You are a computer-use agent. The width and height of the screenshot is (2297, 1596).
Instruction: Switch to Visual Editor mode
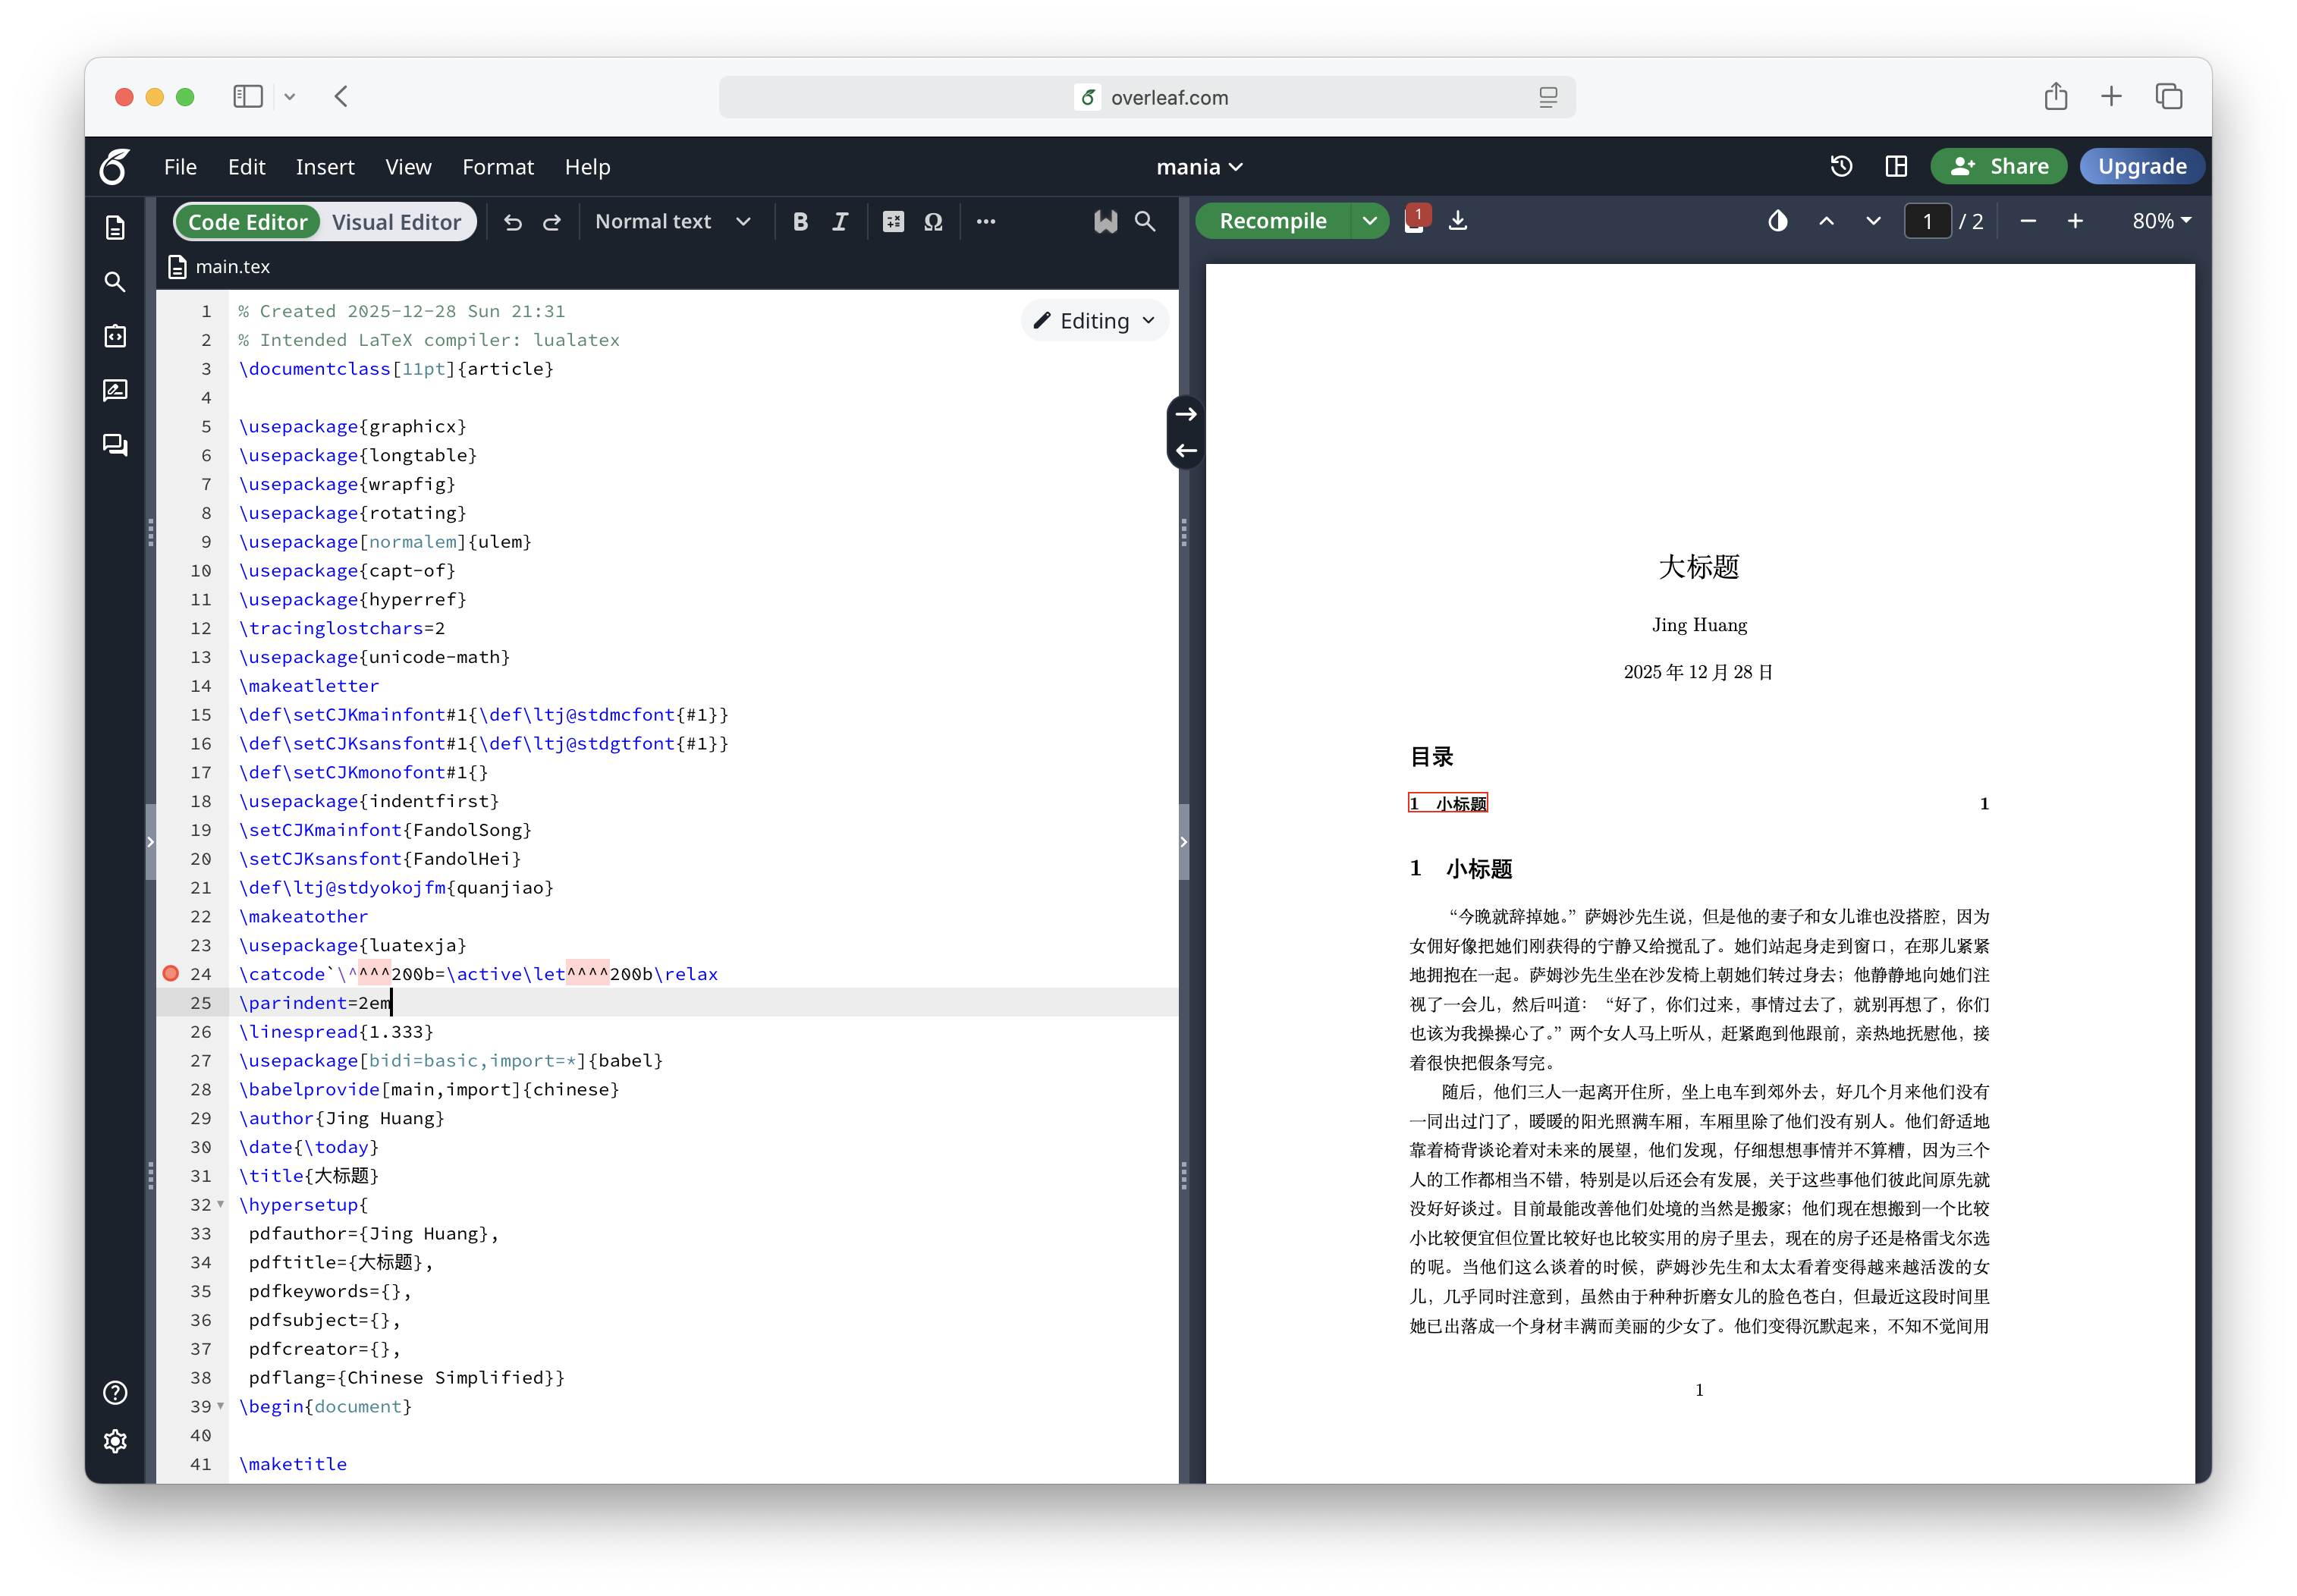[396, 222]
